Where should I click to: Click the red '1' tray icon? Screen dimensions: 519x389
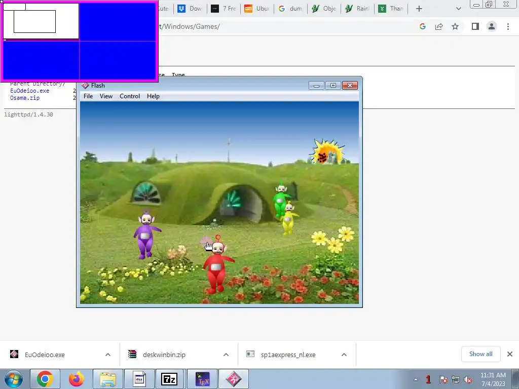[428, 379]
